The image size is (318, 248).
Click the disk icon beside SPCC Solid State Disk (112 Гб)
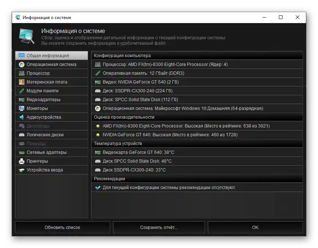point(98,100)
